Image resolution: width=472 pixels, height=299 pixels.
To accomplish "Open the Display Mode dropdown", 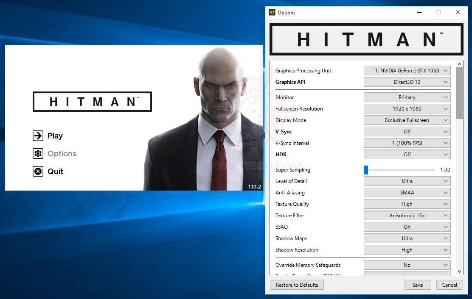I will point(407,120).
